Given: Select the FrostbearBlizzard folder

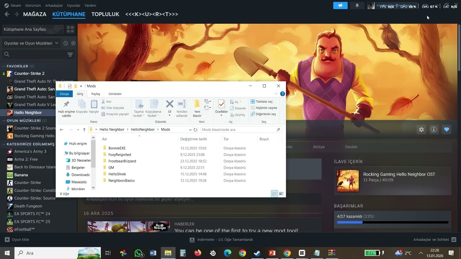Looking at the screenshot, I should tap(122, 161).
